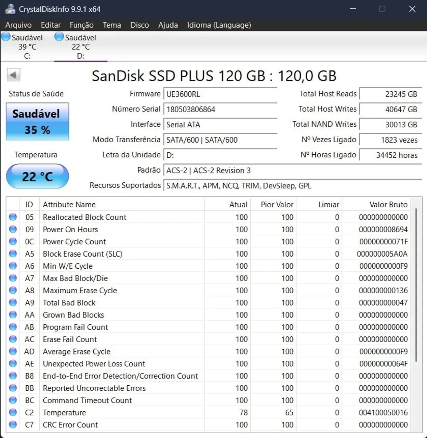Click the status orb on End-to-End Error Detection row
This screenshot has width=427, height=438.
[x=13, y=376]
